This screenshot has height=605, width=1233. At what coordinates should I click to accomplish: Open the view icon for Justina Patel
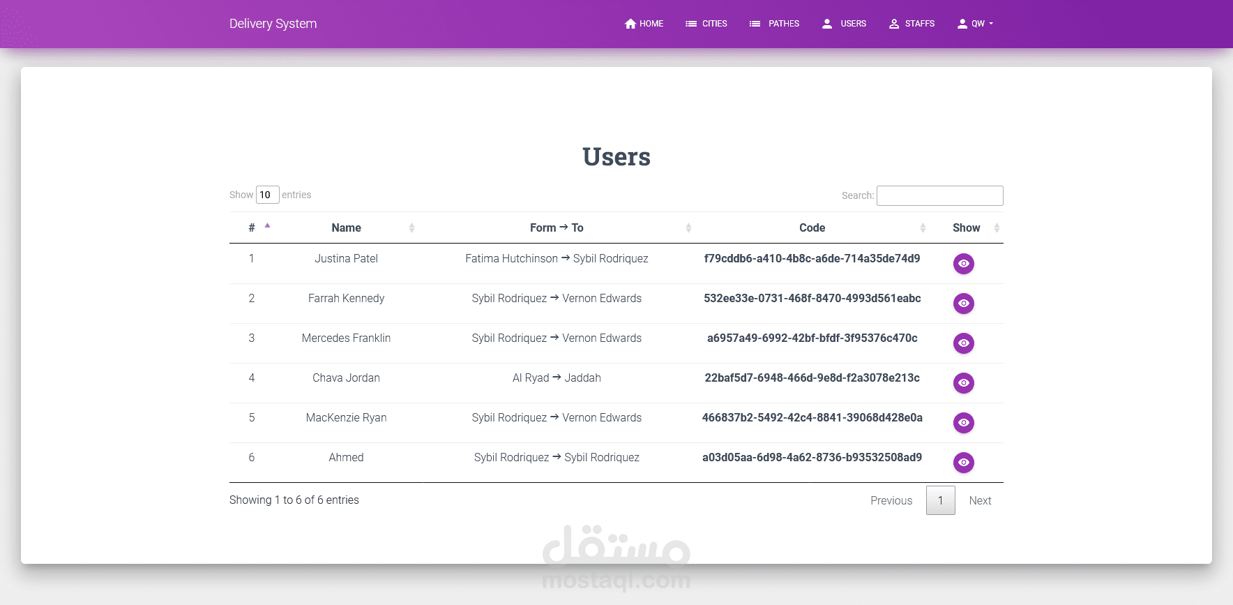pyautogui.click(x=963, y=264)
